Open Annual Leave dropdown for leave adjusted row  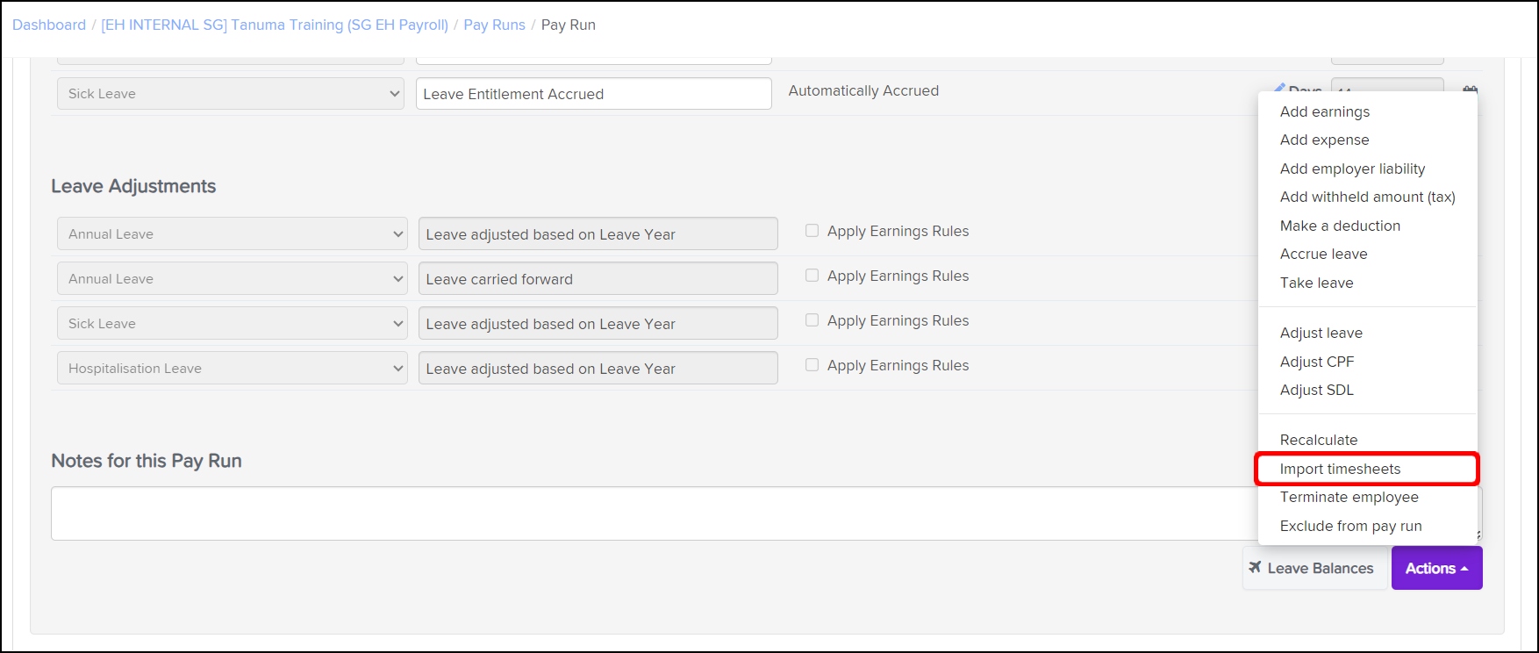tap(232, 233)
